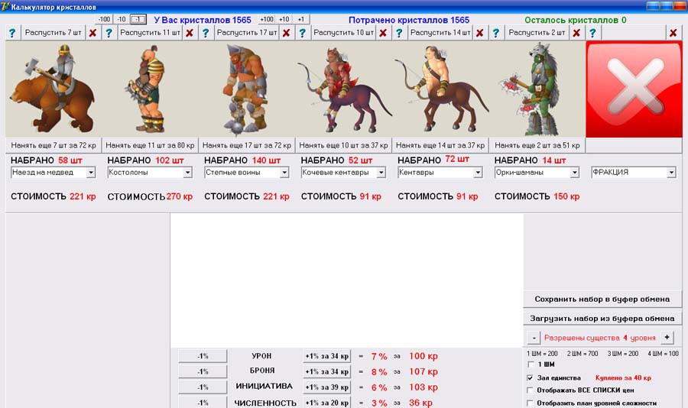This screenshot has width=688, height=408.
Task: Uncheck the 'Зал единства' checkbox
Action: click(x=531, y=377)
